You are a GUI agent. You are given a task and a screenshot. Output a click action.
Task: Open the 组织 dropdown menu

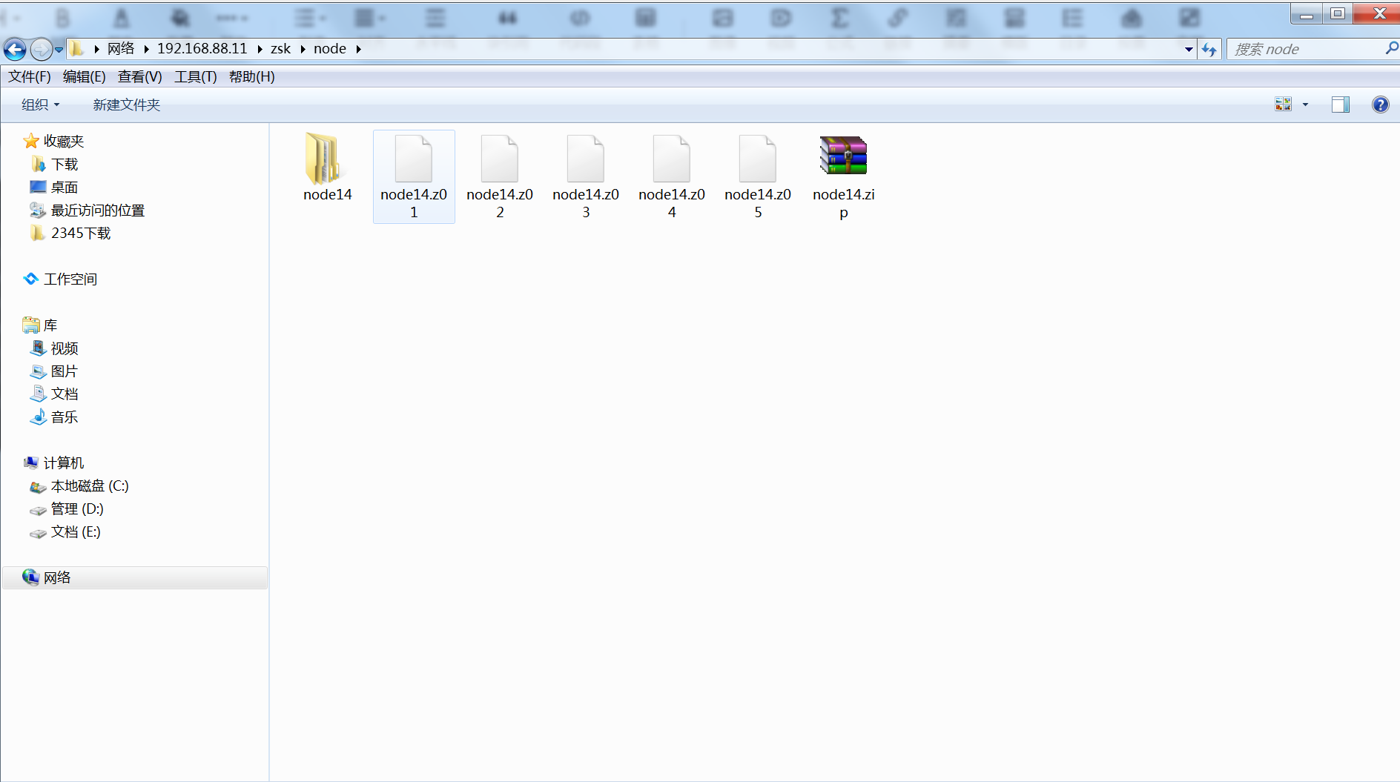click(39, 105)
